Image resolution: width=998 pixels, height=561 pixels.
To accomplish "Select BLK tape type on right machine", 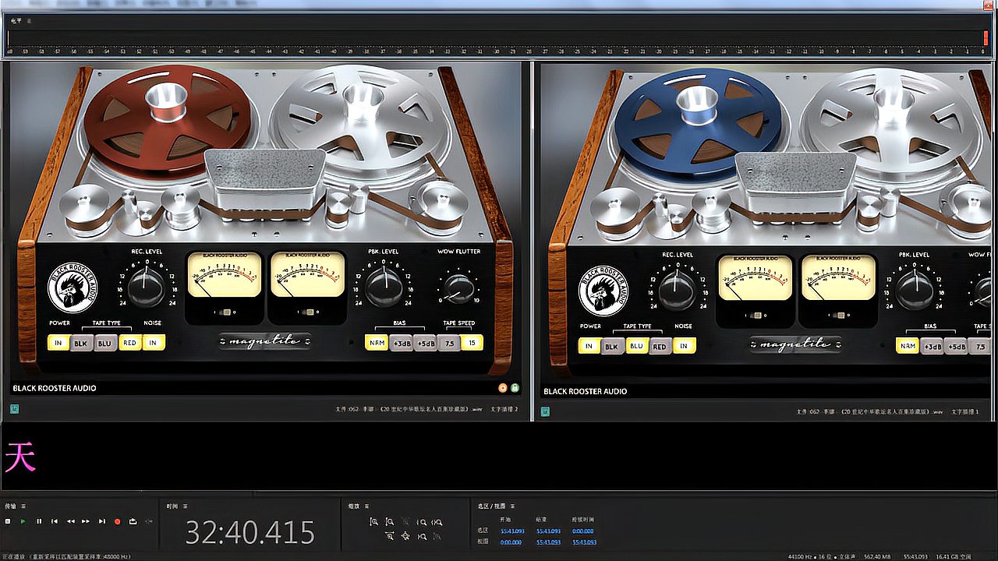I will click(612, 346).
